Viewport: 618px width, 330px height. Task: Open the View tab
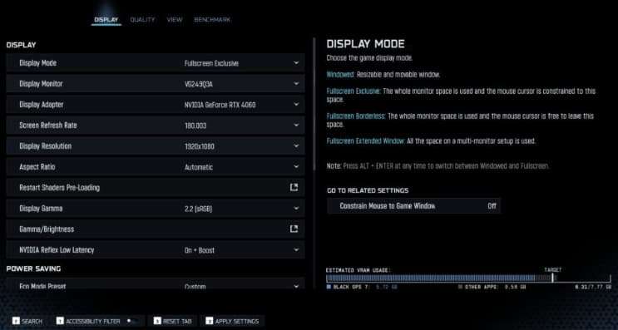tap(174, 20)
